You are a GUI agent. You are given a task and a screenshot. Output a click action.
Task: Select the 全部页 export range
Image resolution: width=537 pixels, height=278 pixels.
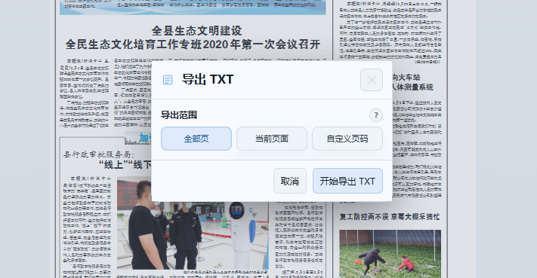pyautogui.click(x=196, y=139)
